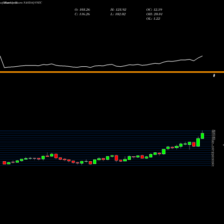Select the OC: 12.59 reading
The height and width of the screenshot is (224, 224).
[154, 10]
